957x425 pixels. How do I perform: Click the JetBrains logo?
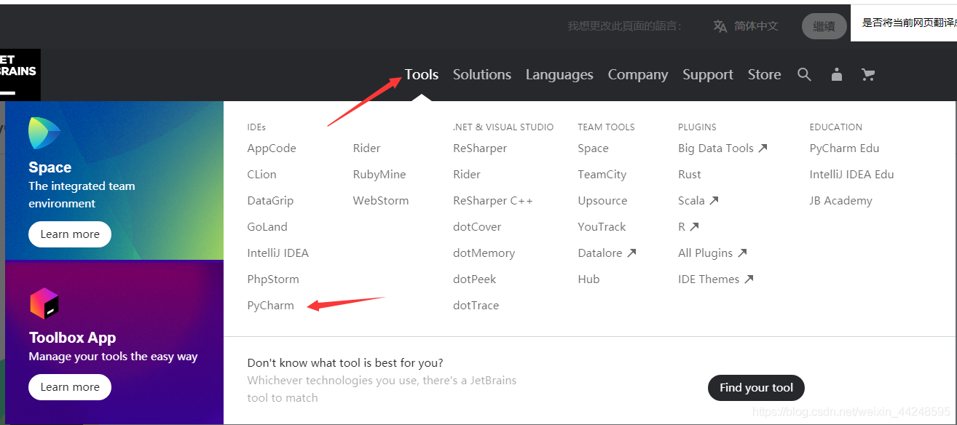(x=19, y=74)
